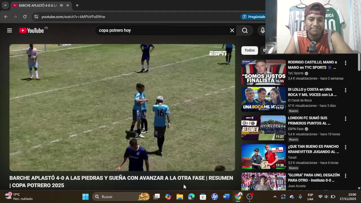The height and width of the screenshot is (203, 361).
Task: Go to the YouTube home logo
Action: 31,30
